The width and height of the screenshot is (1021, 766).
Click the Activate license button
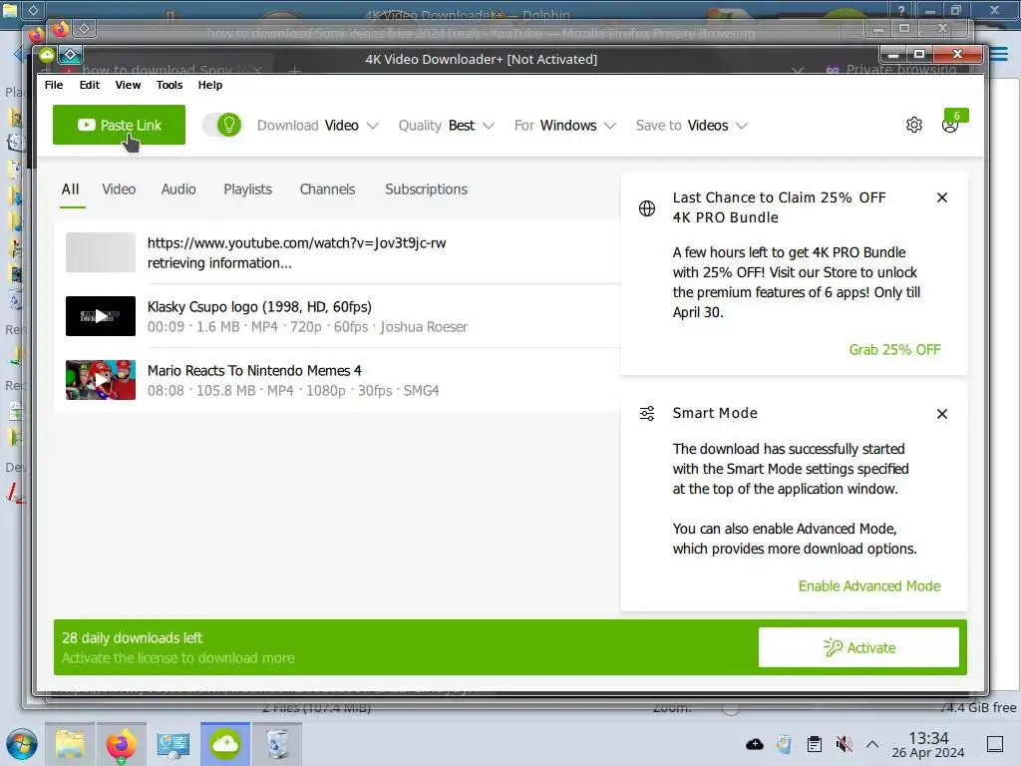point(858,647)
